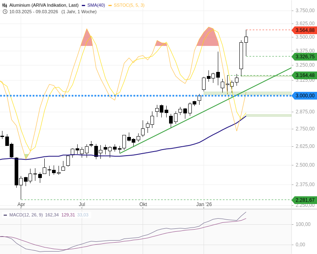The width and height of the screenshot is (317, 254).
Task: Click the green 2.281,67 low price tag
Action: [x=304, y=200]
